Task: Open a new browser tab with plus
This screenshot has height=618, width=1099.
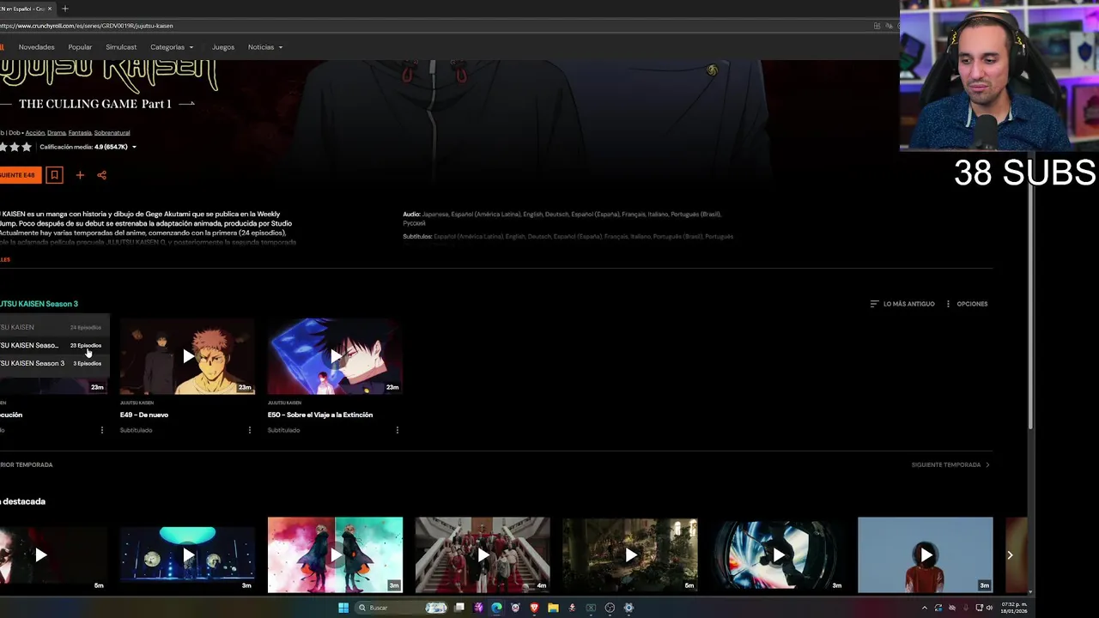Action: tap(65, 9)
